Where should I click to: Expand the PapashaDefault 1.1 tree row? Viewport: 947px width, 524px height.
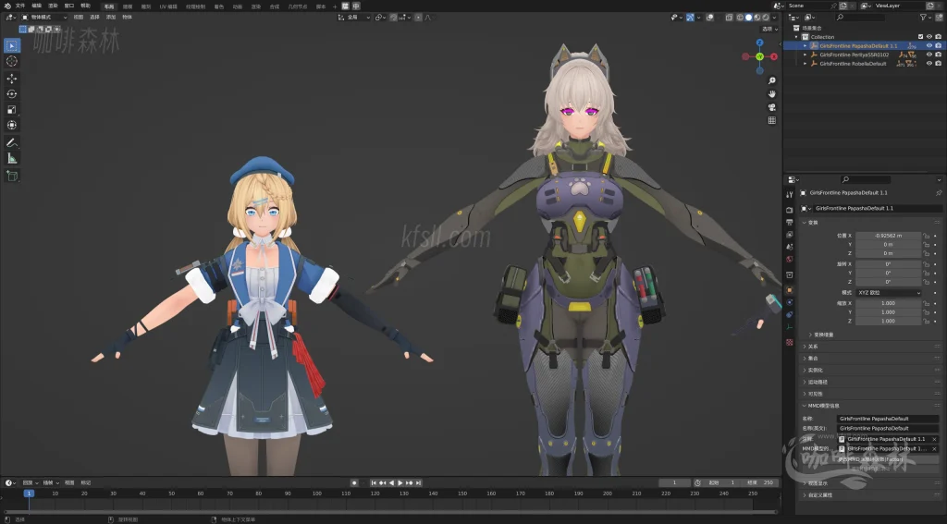(805, 46)
